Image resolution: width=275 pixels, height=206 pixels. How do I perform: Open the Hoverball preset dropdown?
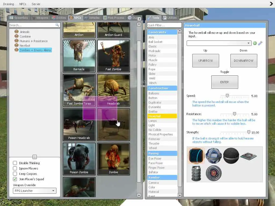[x=219, y=43]
